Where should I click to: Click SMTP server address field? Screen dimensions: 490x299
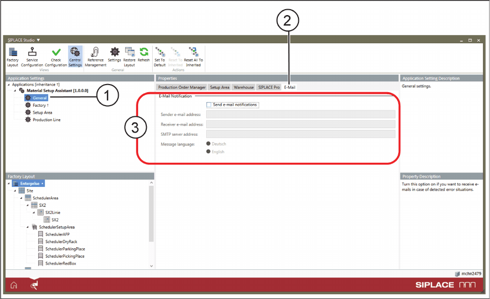tap(301, 134)
